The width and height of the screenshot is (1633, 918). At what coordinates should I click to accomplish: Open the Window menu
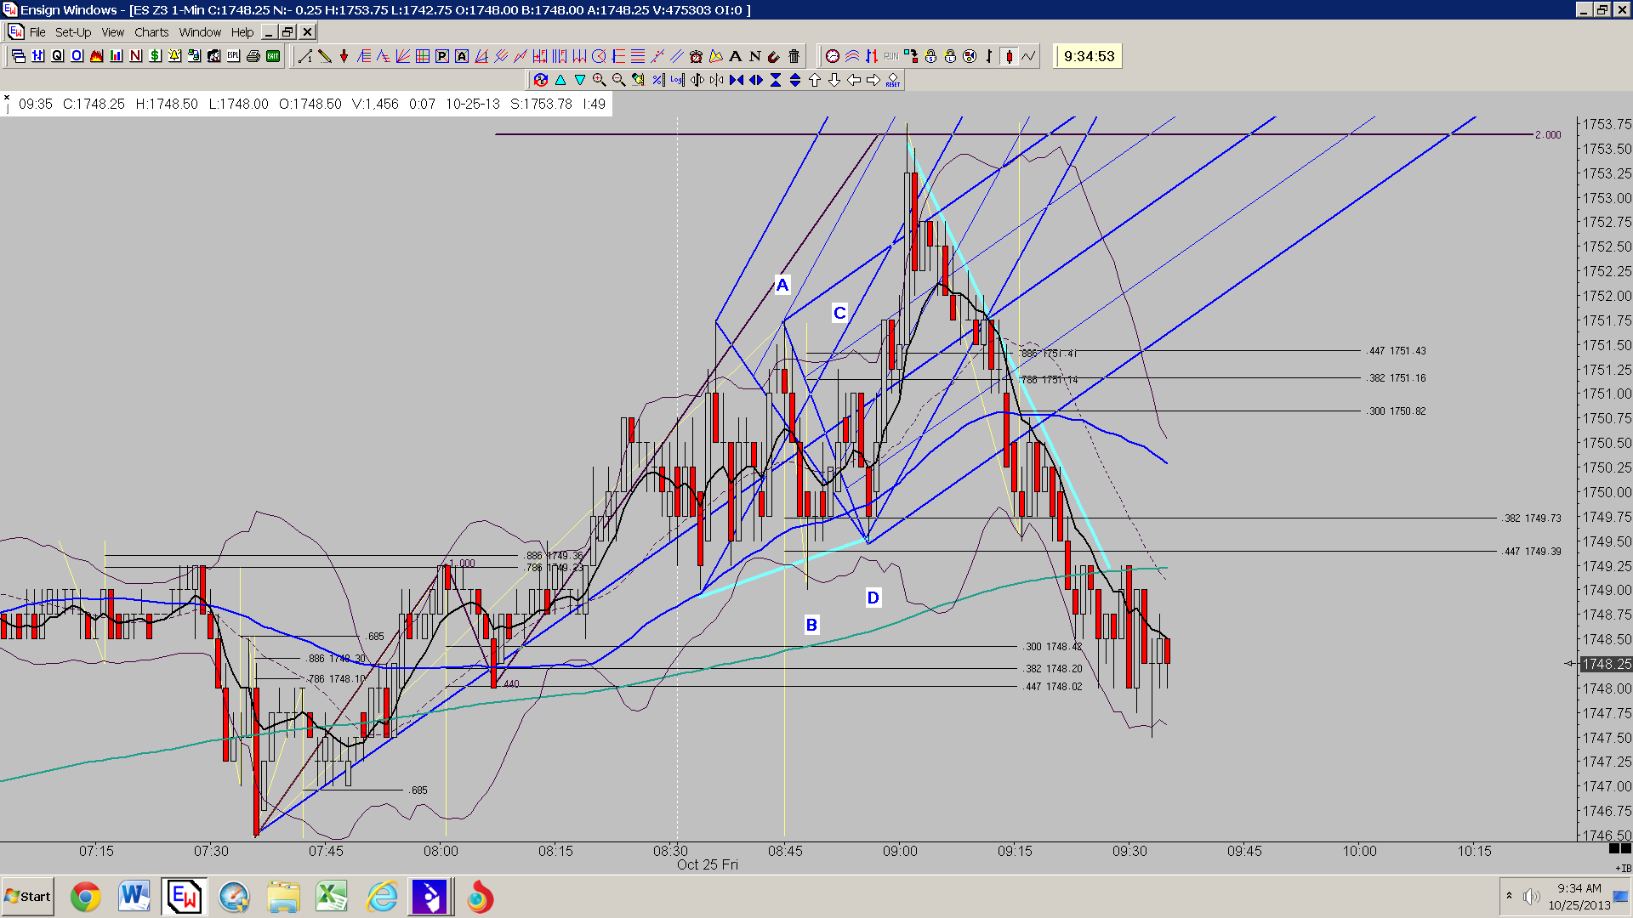200,32
